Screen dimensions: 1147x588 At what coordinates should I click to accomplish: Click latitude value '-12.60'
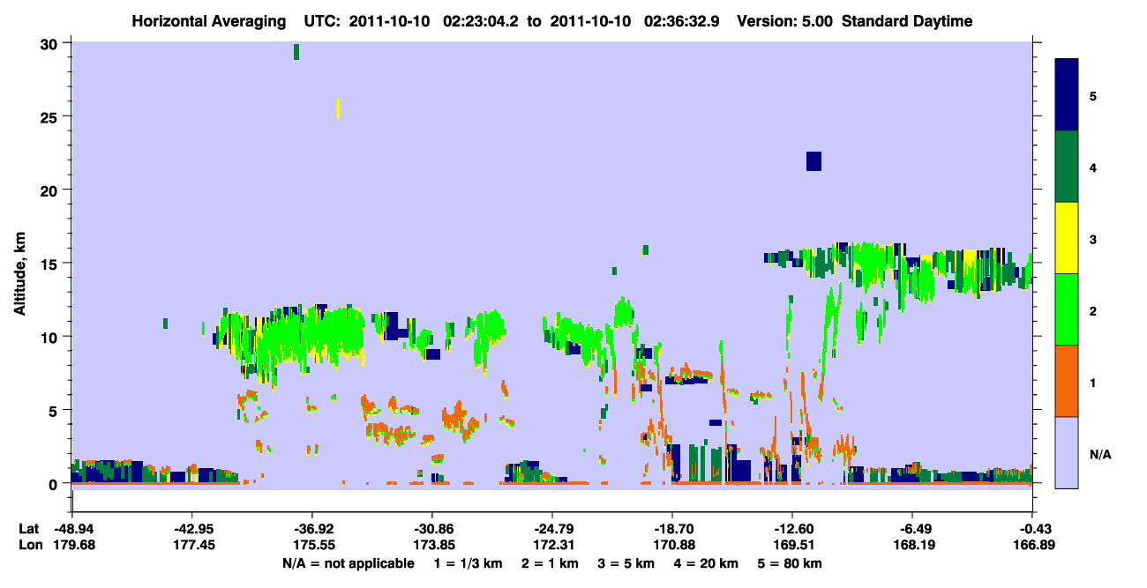(x=792, y=529)
